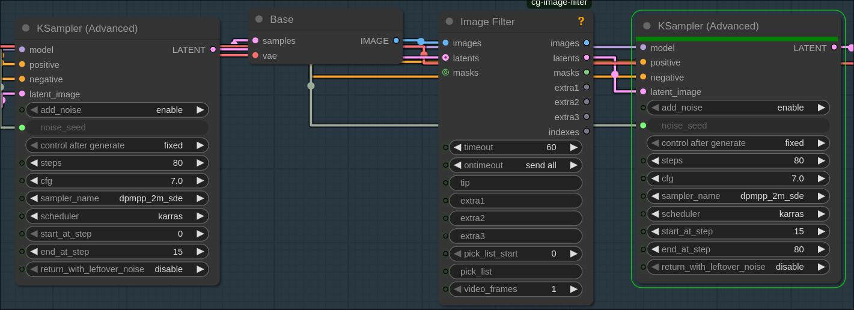Viewport: 854px width, 310px height.
Task: Increase start_at_step arrow on right KSampler
Action: (x=821, y=231)
